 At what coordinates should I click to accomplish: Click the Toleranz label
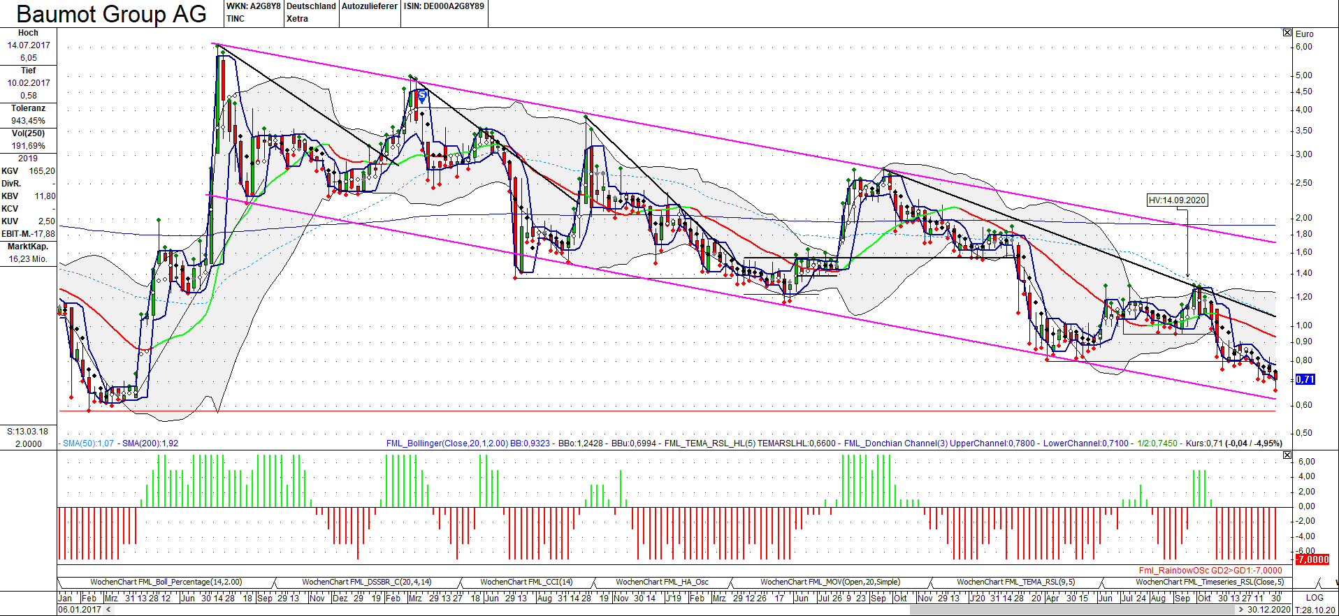point(28,108)
